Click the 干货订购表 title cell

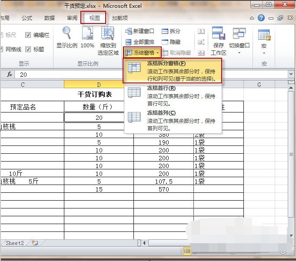click(95, 94)
